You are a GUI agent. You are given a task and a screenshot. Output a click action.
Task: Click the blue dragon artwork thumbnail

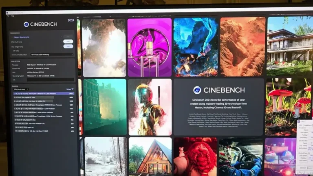pyautogui.click(x=196, y=47)
